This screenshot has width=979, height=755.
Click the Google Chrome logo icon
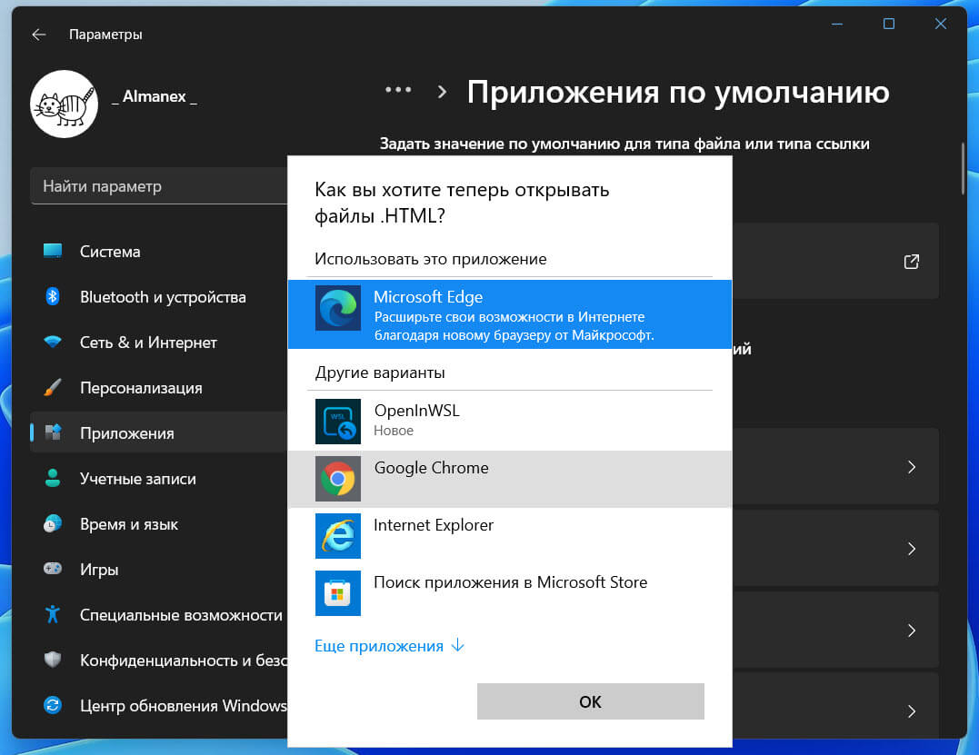[x=338, y=479]
